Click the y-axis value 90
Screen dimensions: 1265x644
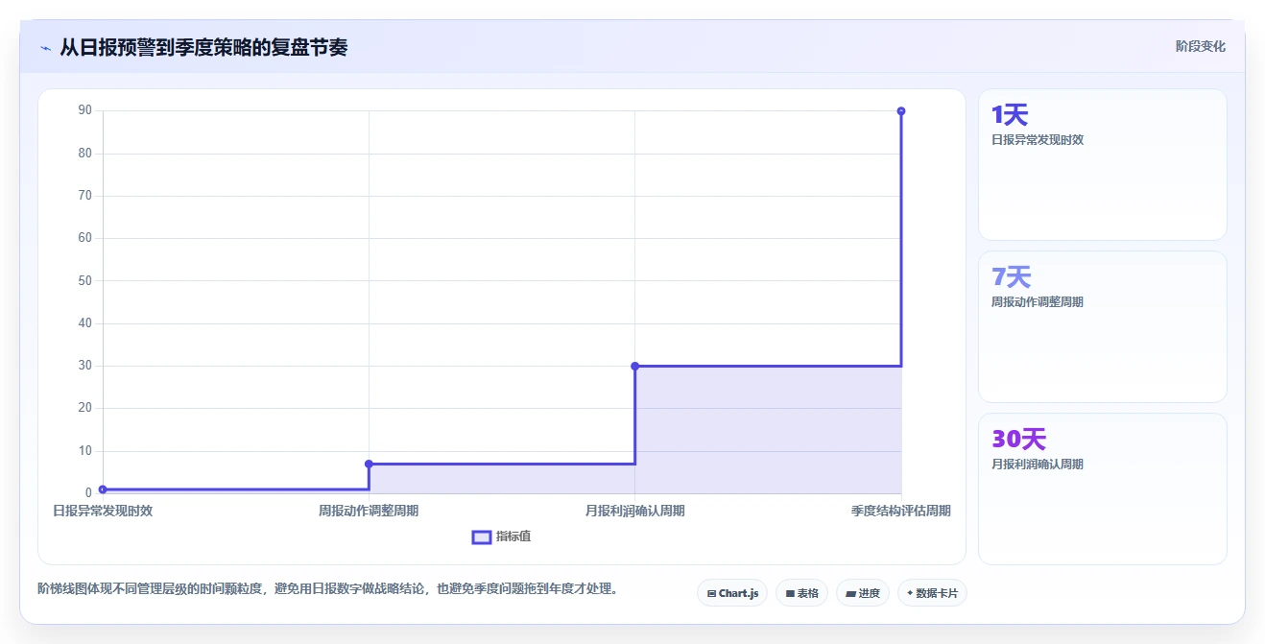coord(85,110)
